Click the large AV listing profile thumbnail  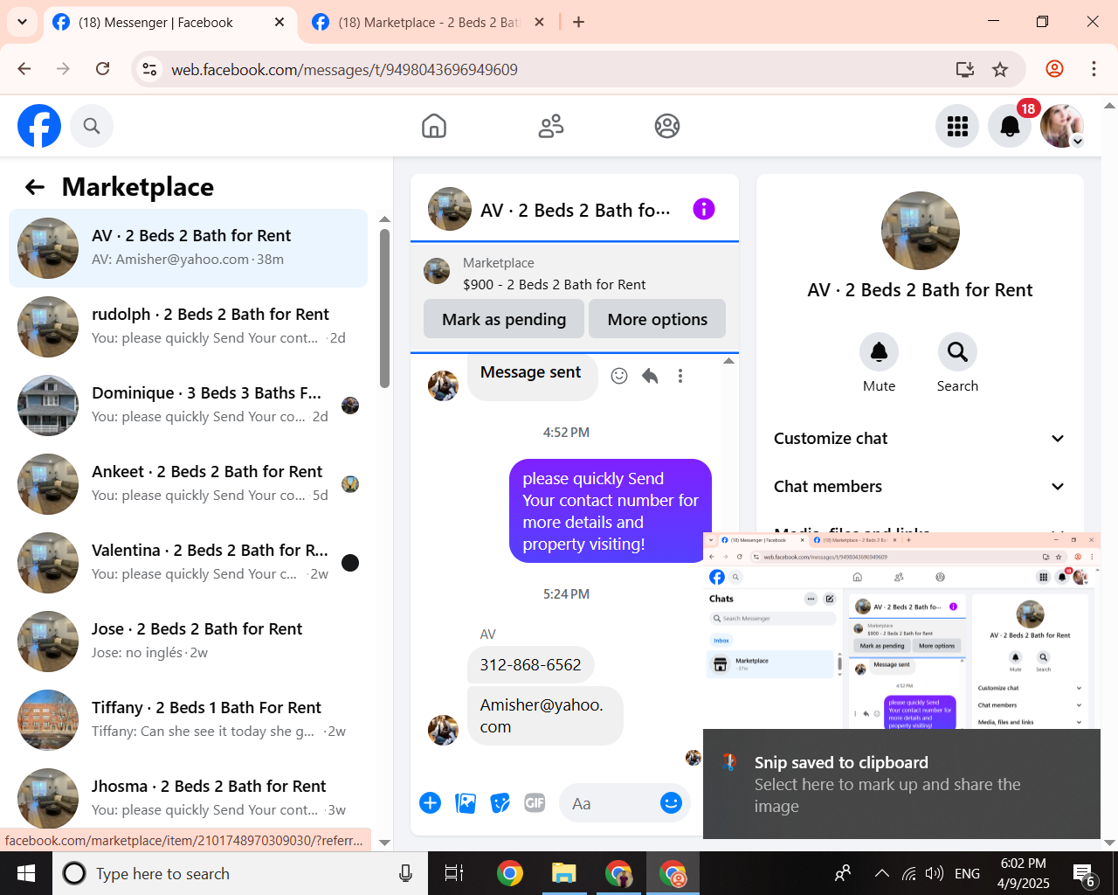(921, 231)
